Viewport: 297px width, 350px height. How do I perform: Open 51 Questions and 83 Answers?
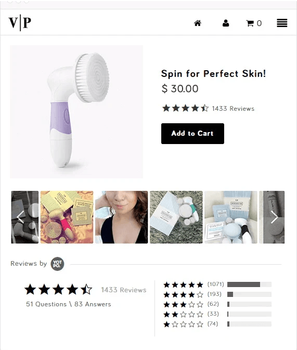click(68, 304)
